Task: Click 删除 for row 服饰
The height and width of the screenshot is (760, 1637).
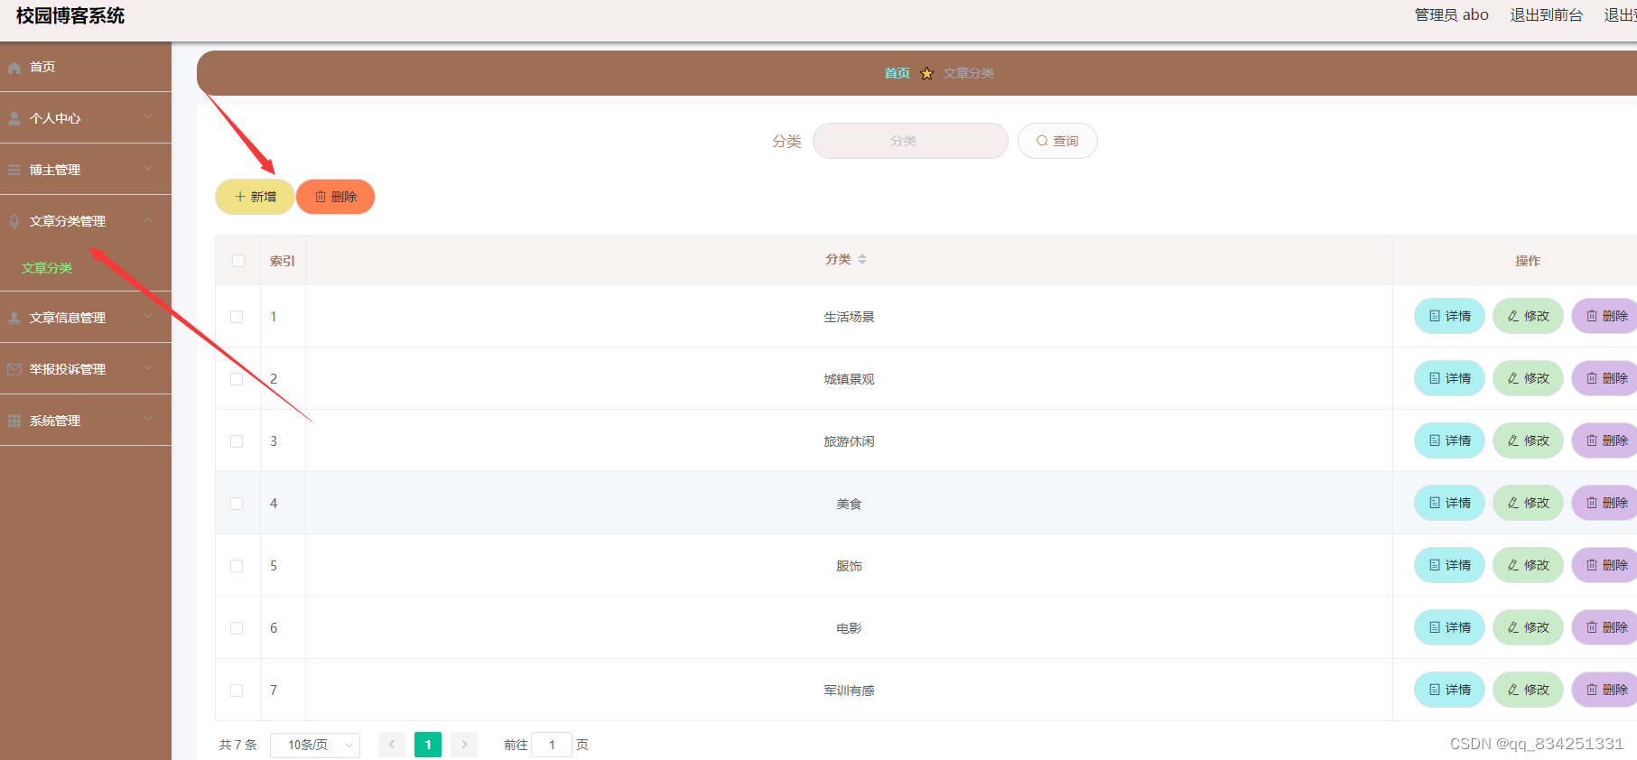Action: click(x=1604, y=565)
